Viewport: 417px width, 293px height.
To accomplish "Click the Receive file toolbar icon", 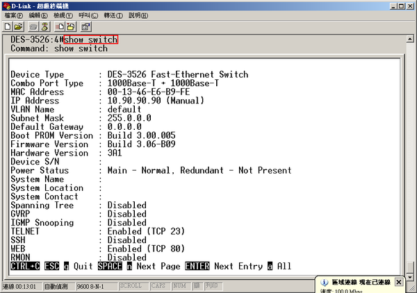I will [71, 26].
